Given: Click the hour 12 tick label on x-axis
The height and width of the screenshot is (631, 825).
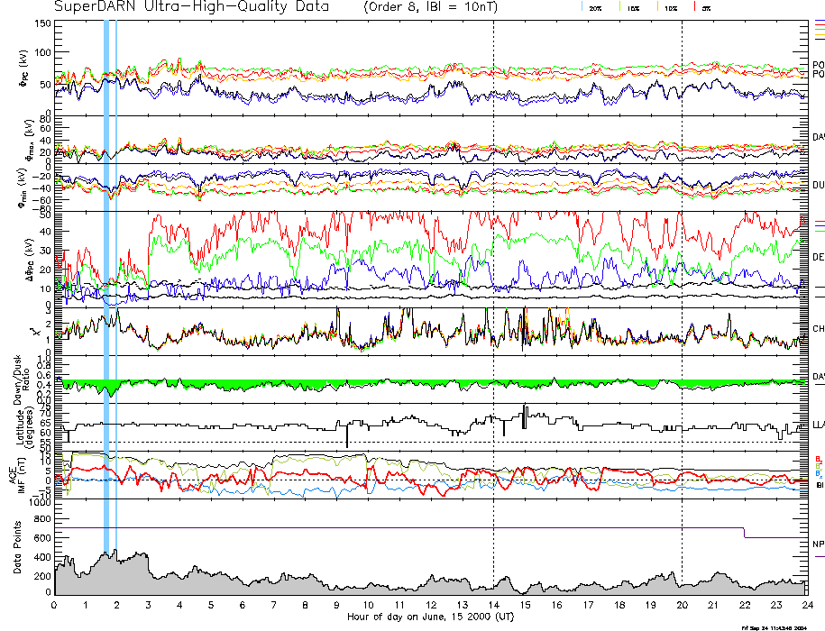Looking at the screenshot, I should coord(431,606).
